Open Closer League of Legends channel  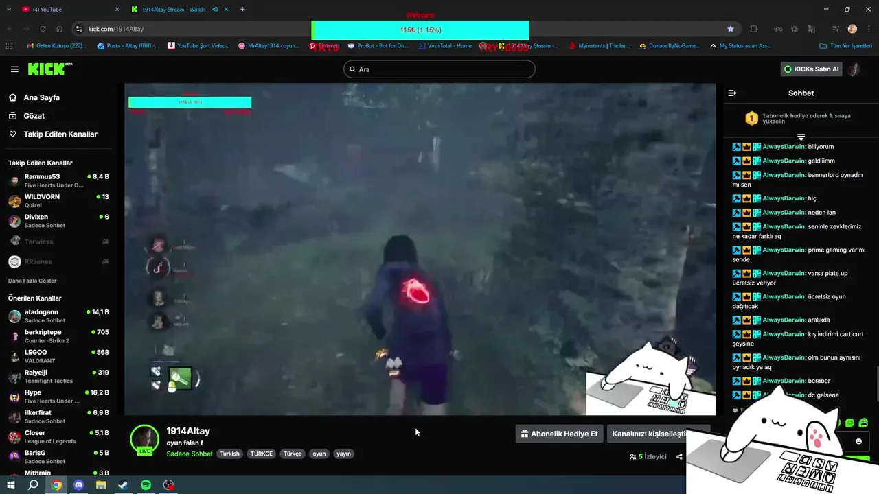(x=58, y=437)
